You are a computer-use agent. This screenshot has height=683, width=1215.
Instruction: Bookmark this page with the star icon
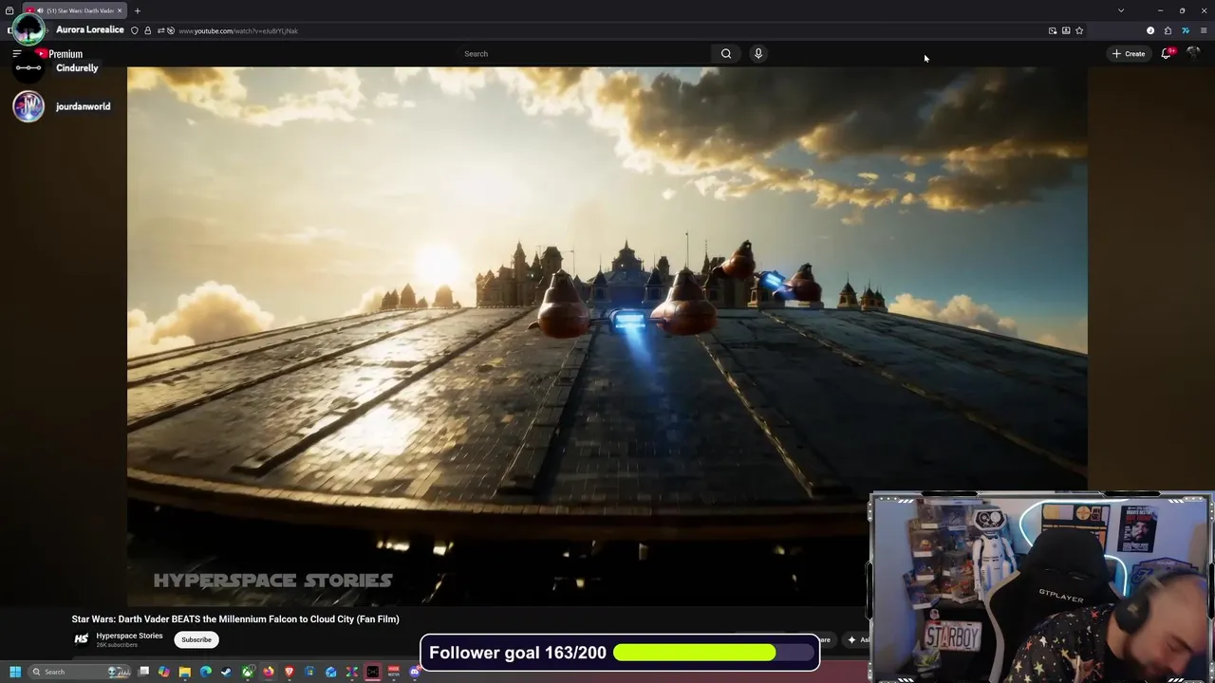pos(1079,30)
